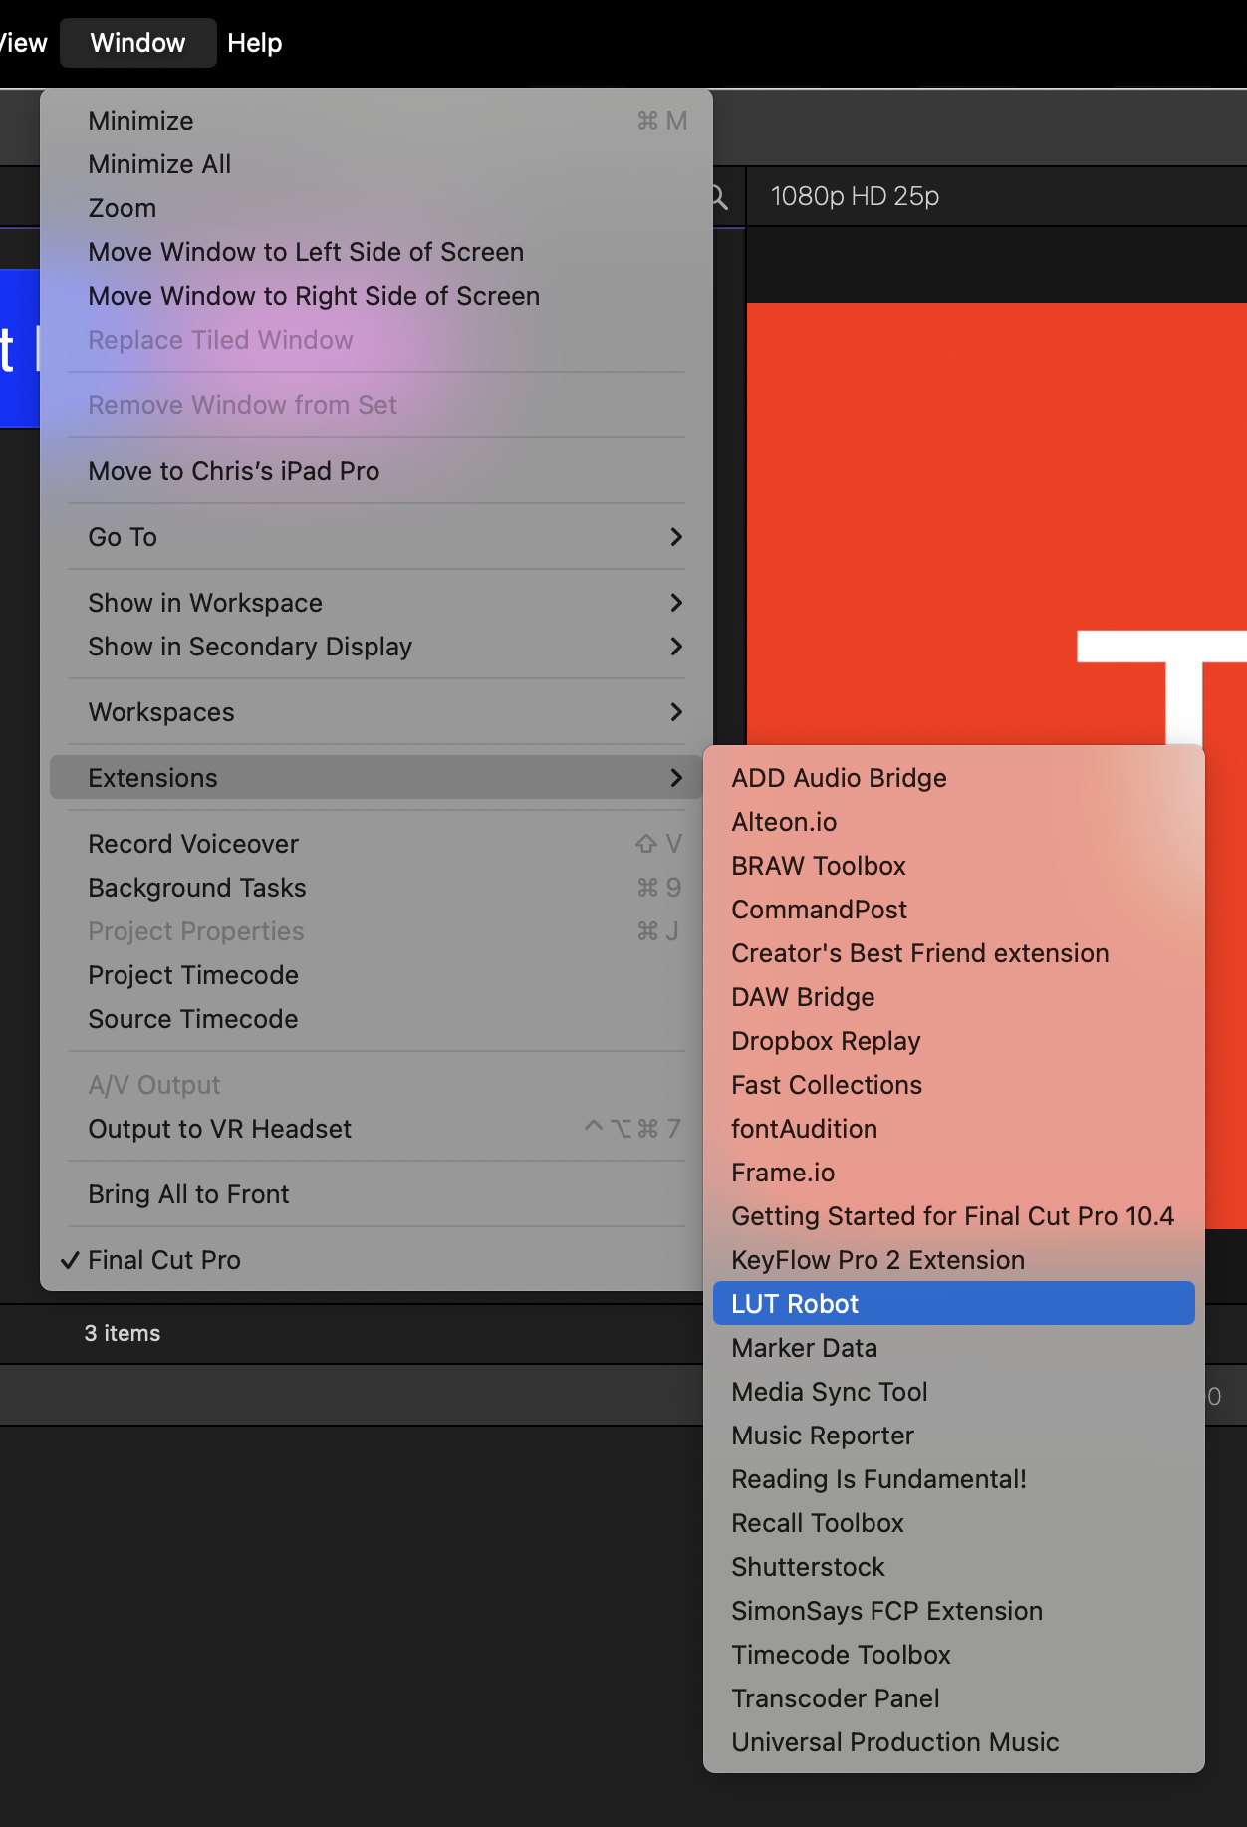Viewport: 1247px width, 1827px height.
Task: Select BRAW Toolbox extension
Action: tap(819, 866)
